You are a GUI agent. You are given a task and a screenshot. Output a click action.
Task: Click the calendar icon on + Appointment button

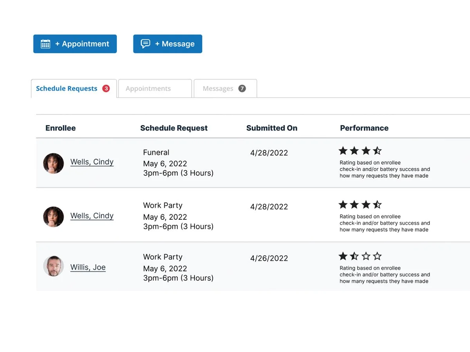pyautogui.click(x=46, y=44)
